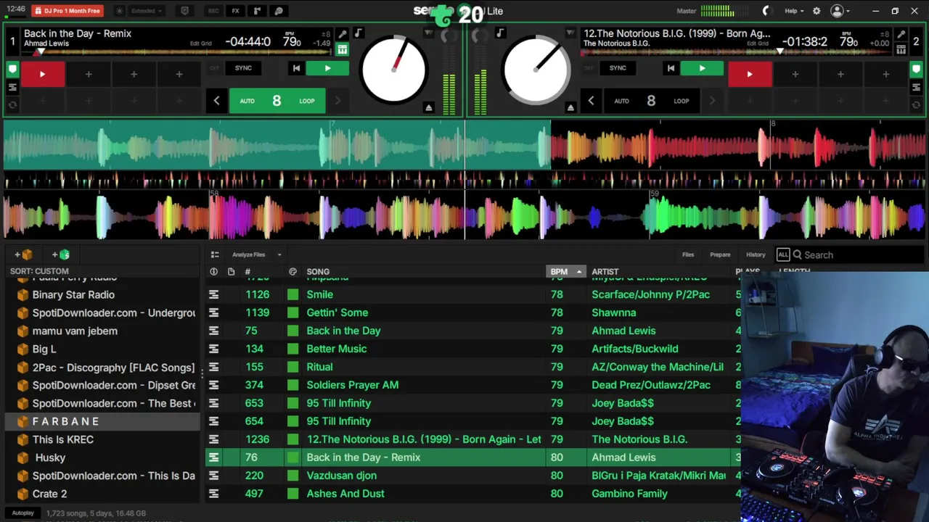The width and height of the screenshot is (929, 522).
Task: Open the History panel
Action: (x=756, y=254)
